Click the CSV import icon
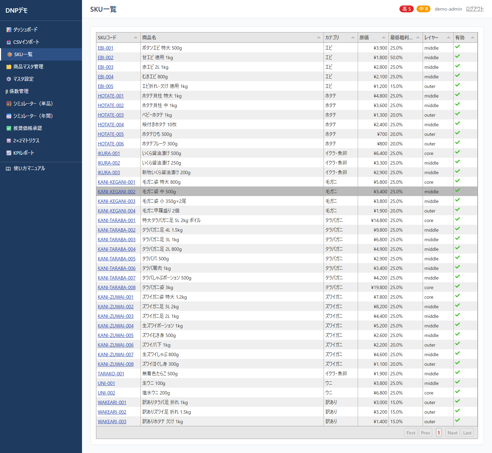Image resolution: width=492 pixels, height=453 pixels. tap(9, 42)
